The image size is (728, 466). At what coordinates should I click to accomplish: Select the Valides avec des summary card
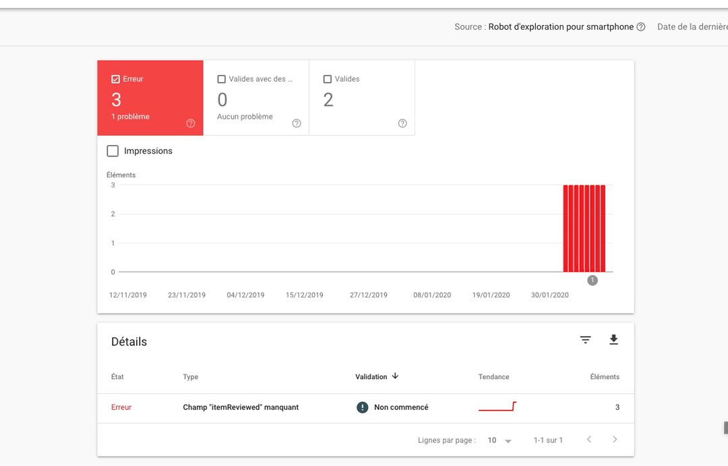(256, 98)
